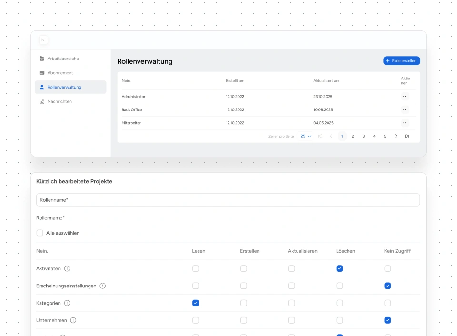Click the Rolle erstellen button
This screenshot has height=336, width=457.
coord(401,61)
